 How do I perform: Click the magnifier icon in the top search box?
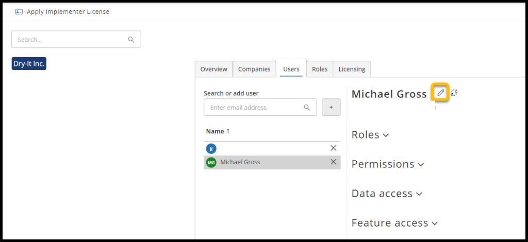click(131, 40)
